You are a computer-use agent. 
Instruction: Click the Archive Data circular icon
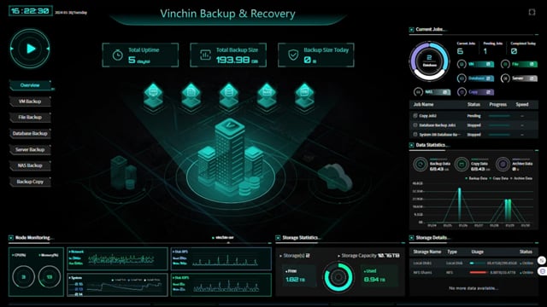(x=503, y=165)
